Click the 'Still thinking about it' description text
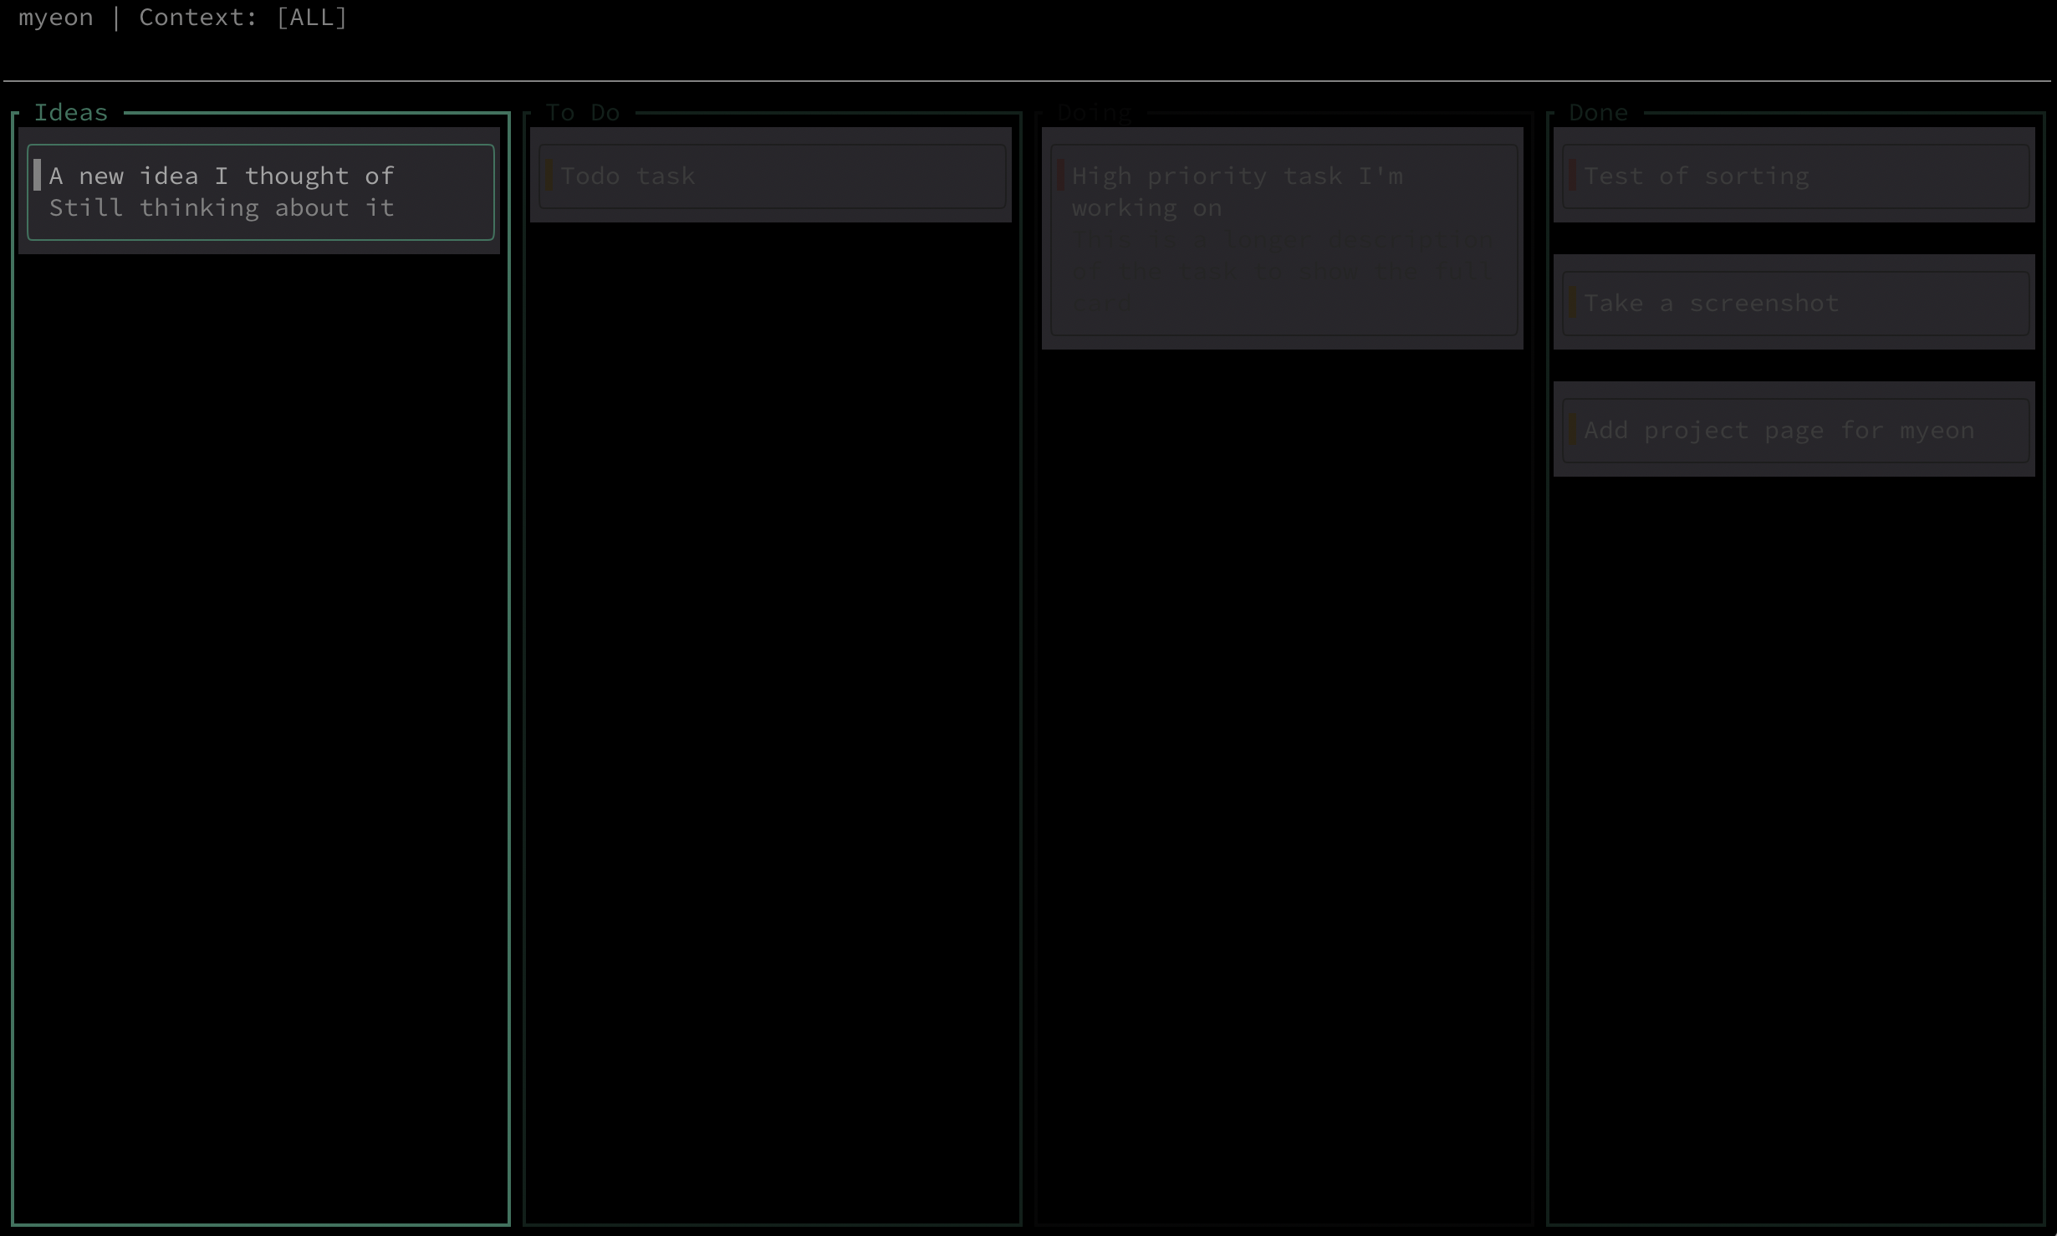 222,208
